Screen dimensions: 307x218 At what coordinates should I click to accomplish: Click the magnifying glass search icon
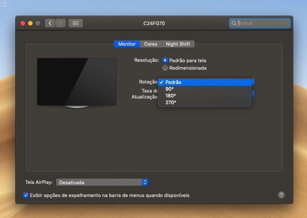(234, 23)
